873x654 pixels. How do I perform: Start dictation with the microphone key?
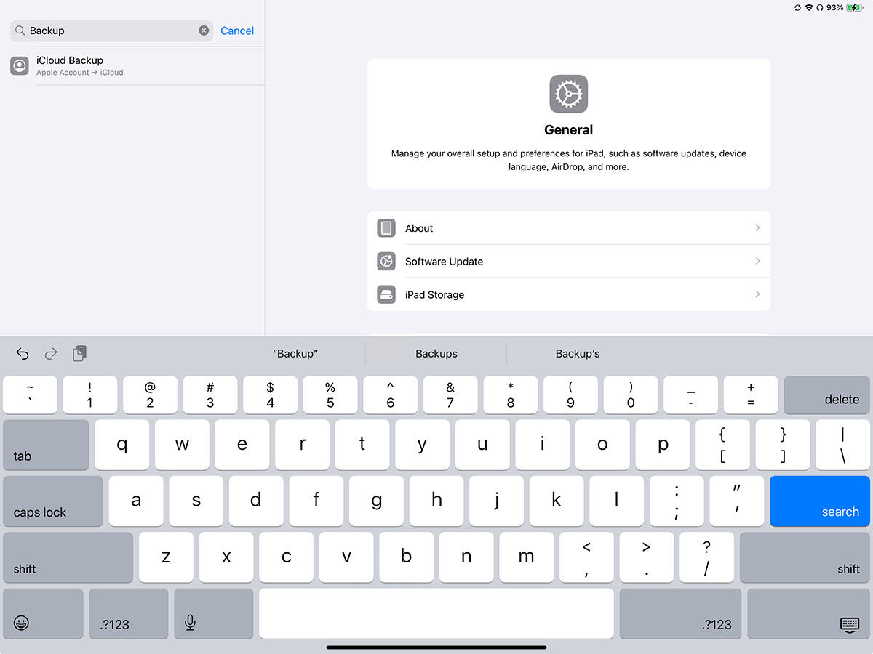pos(190,623)
